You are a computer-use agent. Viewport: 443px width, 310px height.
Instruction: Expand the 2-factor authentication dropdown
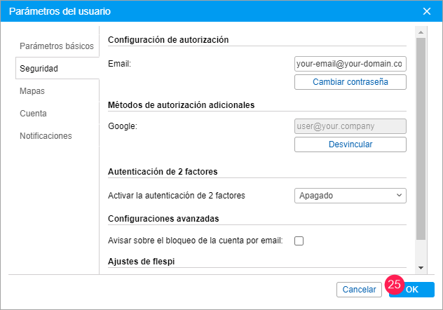click(x=350, y=196)
